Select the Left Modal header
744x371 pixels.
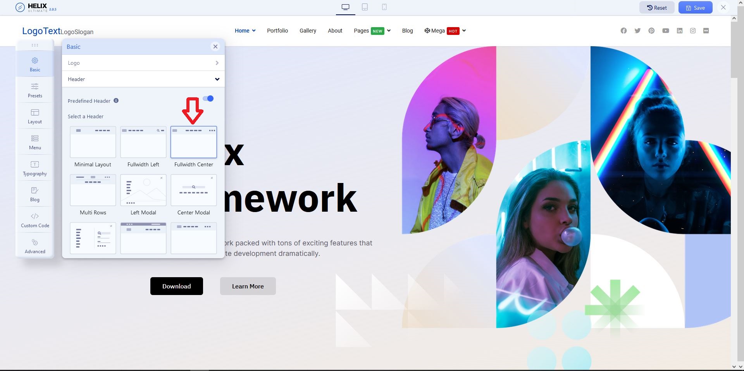[x=143, y=190]
